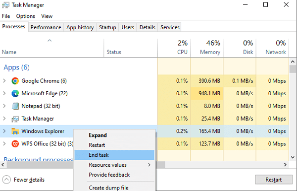
Task: Click the Task Manager title bar icon
Action: pyautogui.click(x=5, y=5)
